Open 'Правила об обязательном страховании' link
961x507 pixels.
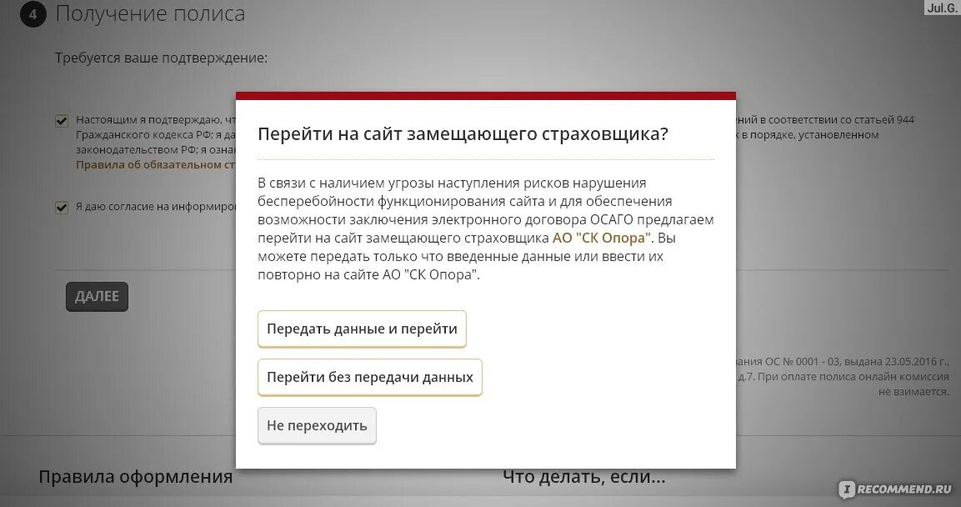[156, 165]
